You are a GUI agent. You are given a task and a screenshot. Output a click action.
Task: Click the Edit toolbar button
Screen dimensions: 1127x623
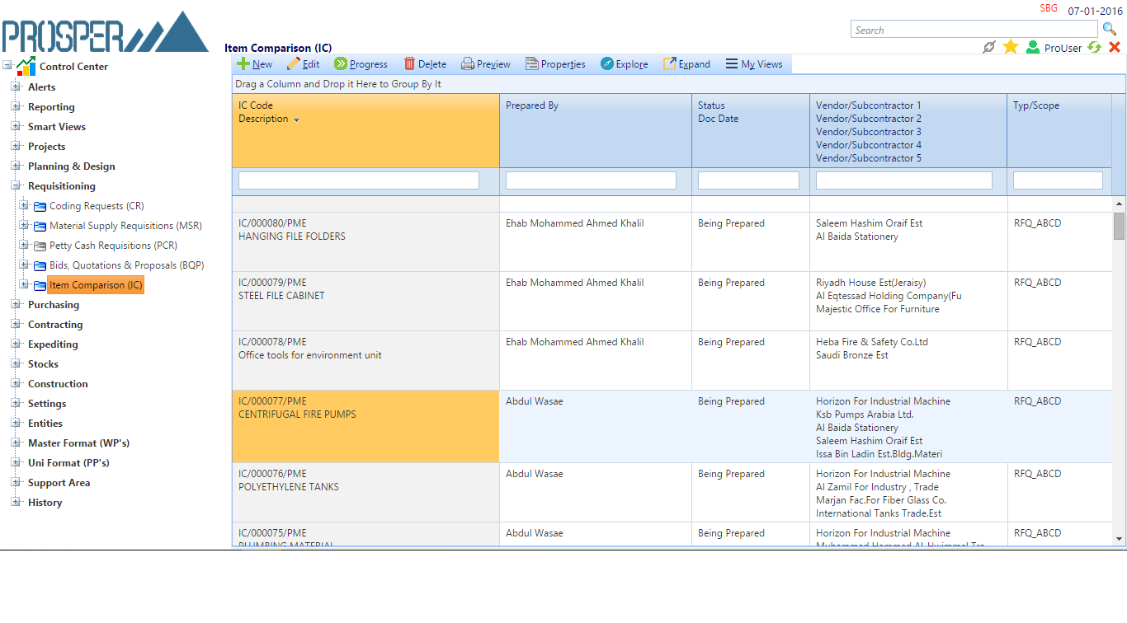coord(303,64)
